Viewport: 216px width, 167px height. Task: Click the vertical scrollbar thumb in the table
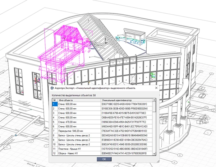(154, 107)
